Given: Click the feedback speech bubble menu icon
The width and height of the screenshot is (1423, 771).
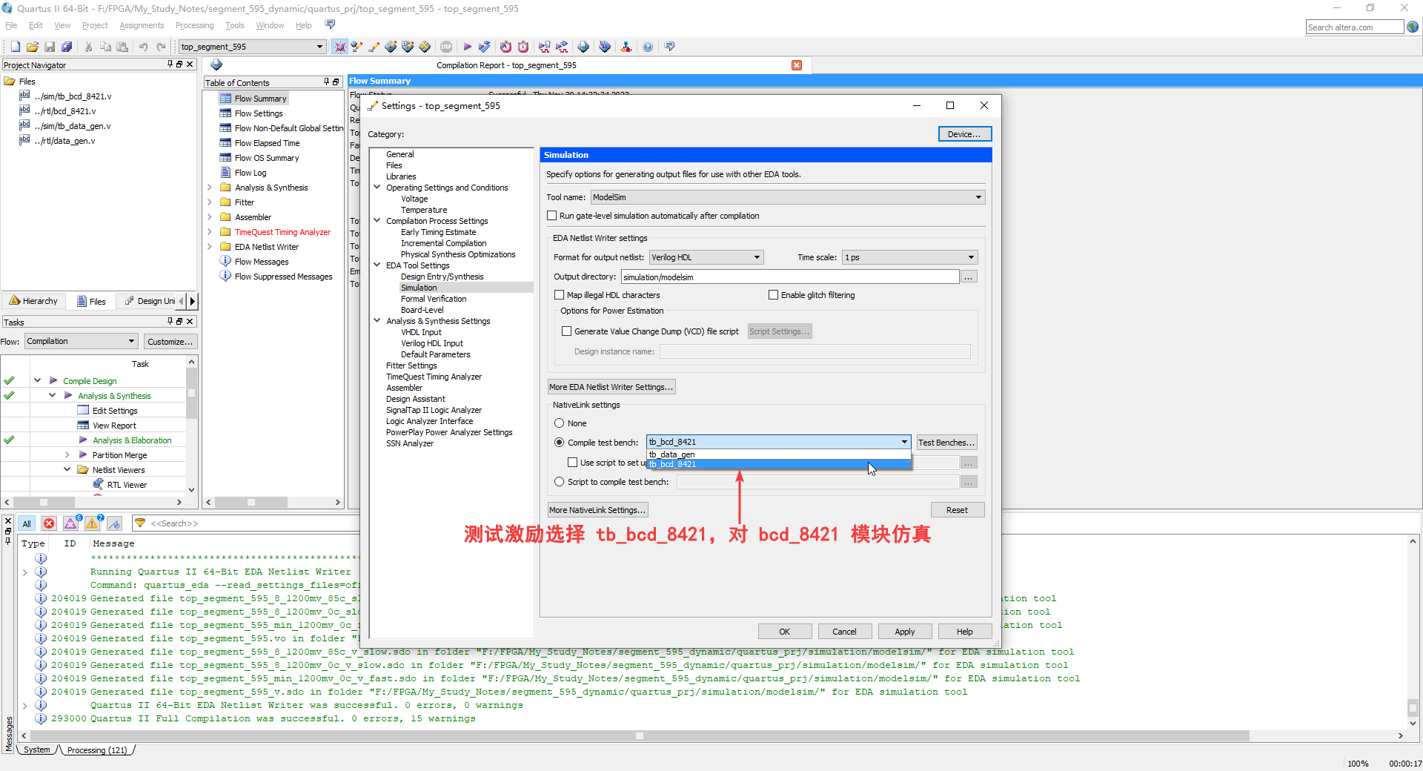Looking at the screenshot, I should (330, 24).
